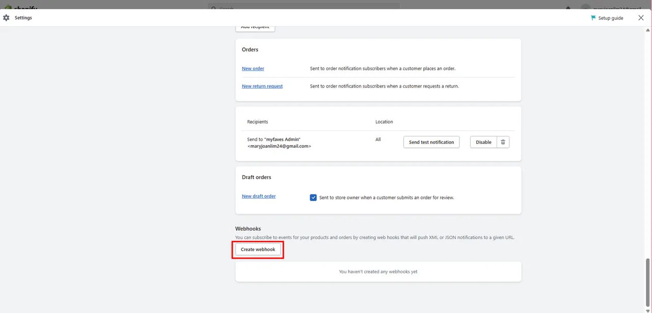Click Send test notification

(431, 142)
